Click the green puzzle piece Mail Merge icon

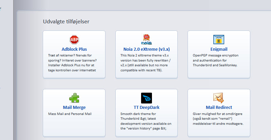[74, 98]
